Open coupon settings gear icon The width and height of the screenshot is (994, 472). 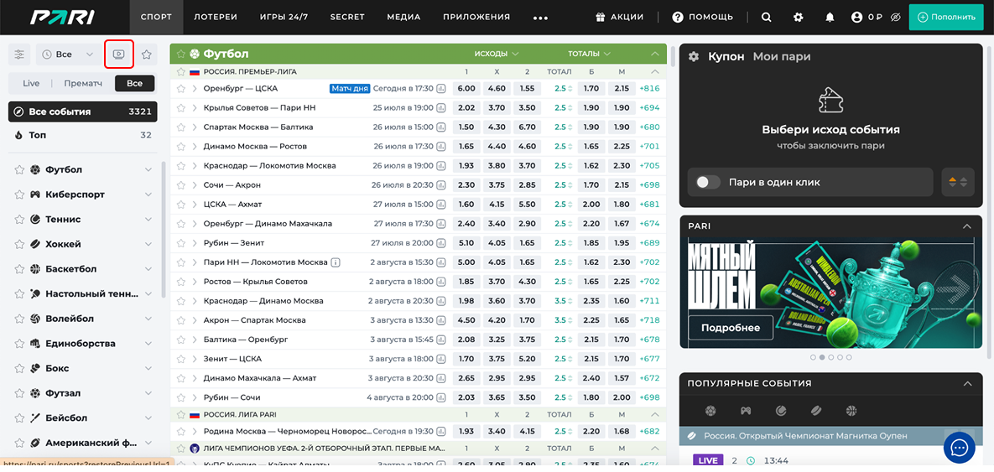pos(694,56)
